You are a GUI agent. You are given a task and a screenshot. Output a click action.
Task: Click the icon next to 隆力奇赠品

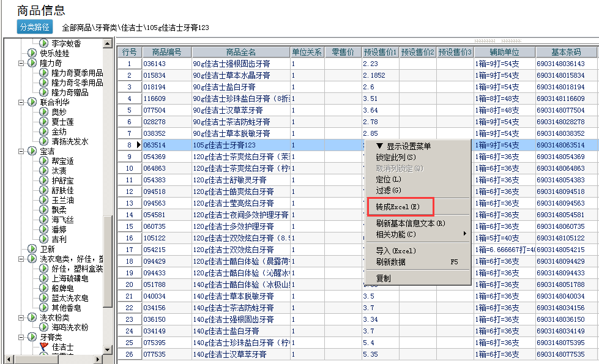44,92
